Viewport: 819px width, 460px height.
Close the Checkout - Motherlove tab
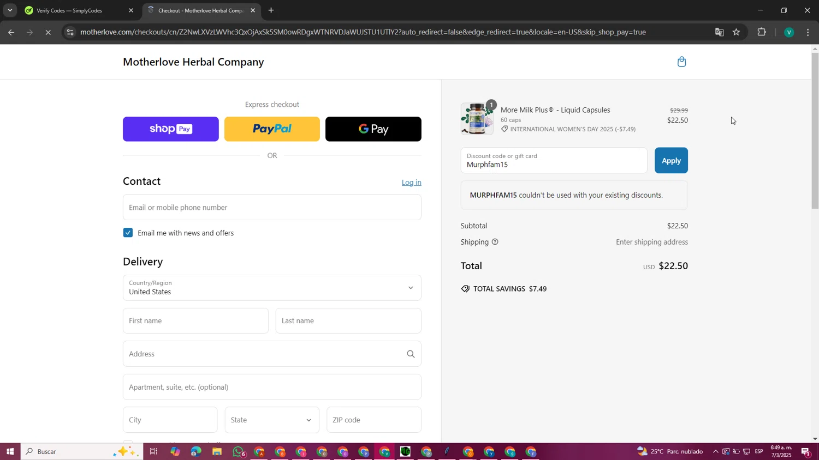point(252,10)
